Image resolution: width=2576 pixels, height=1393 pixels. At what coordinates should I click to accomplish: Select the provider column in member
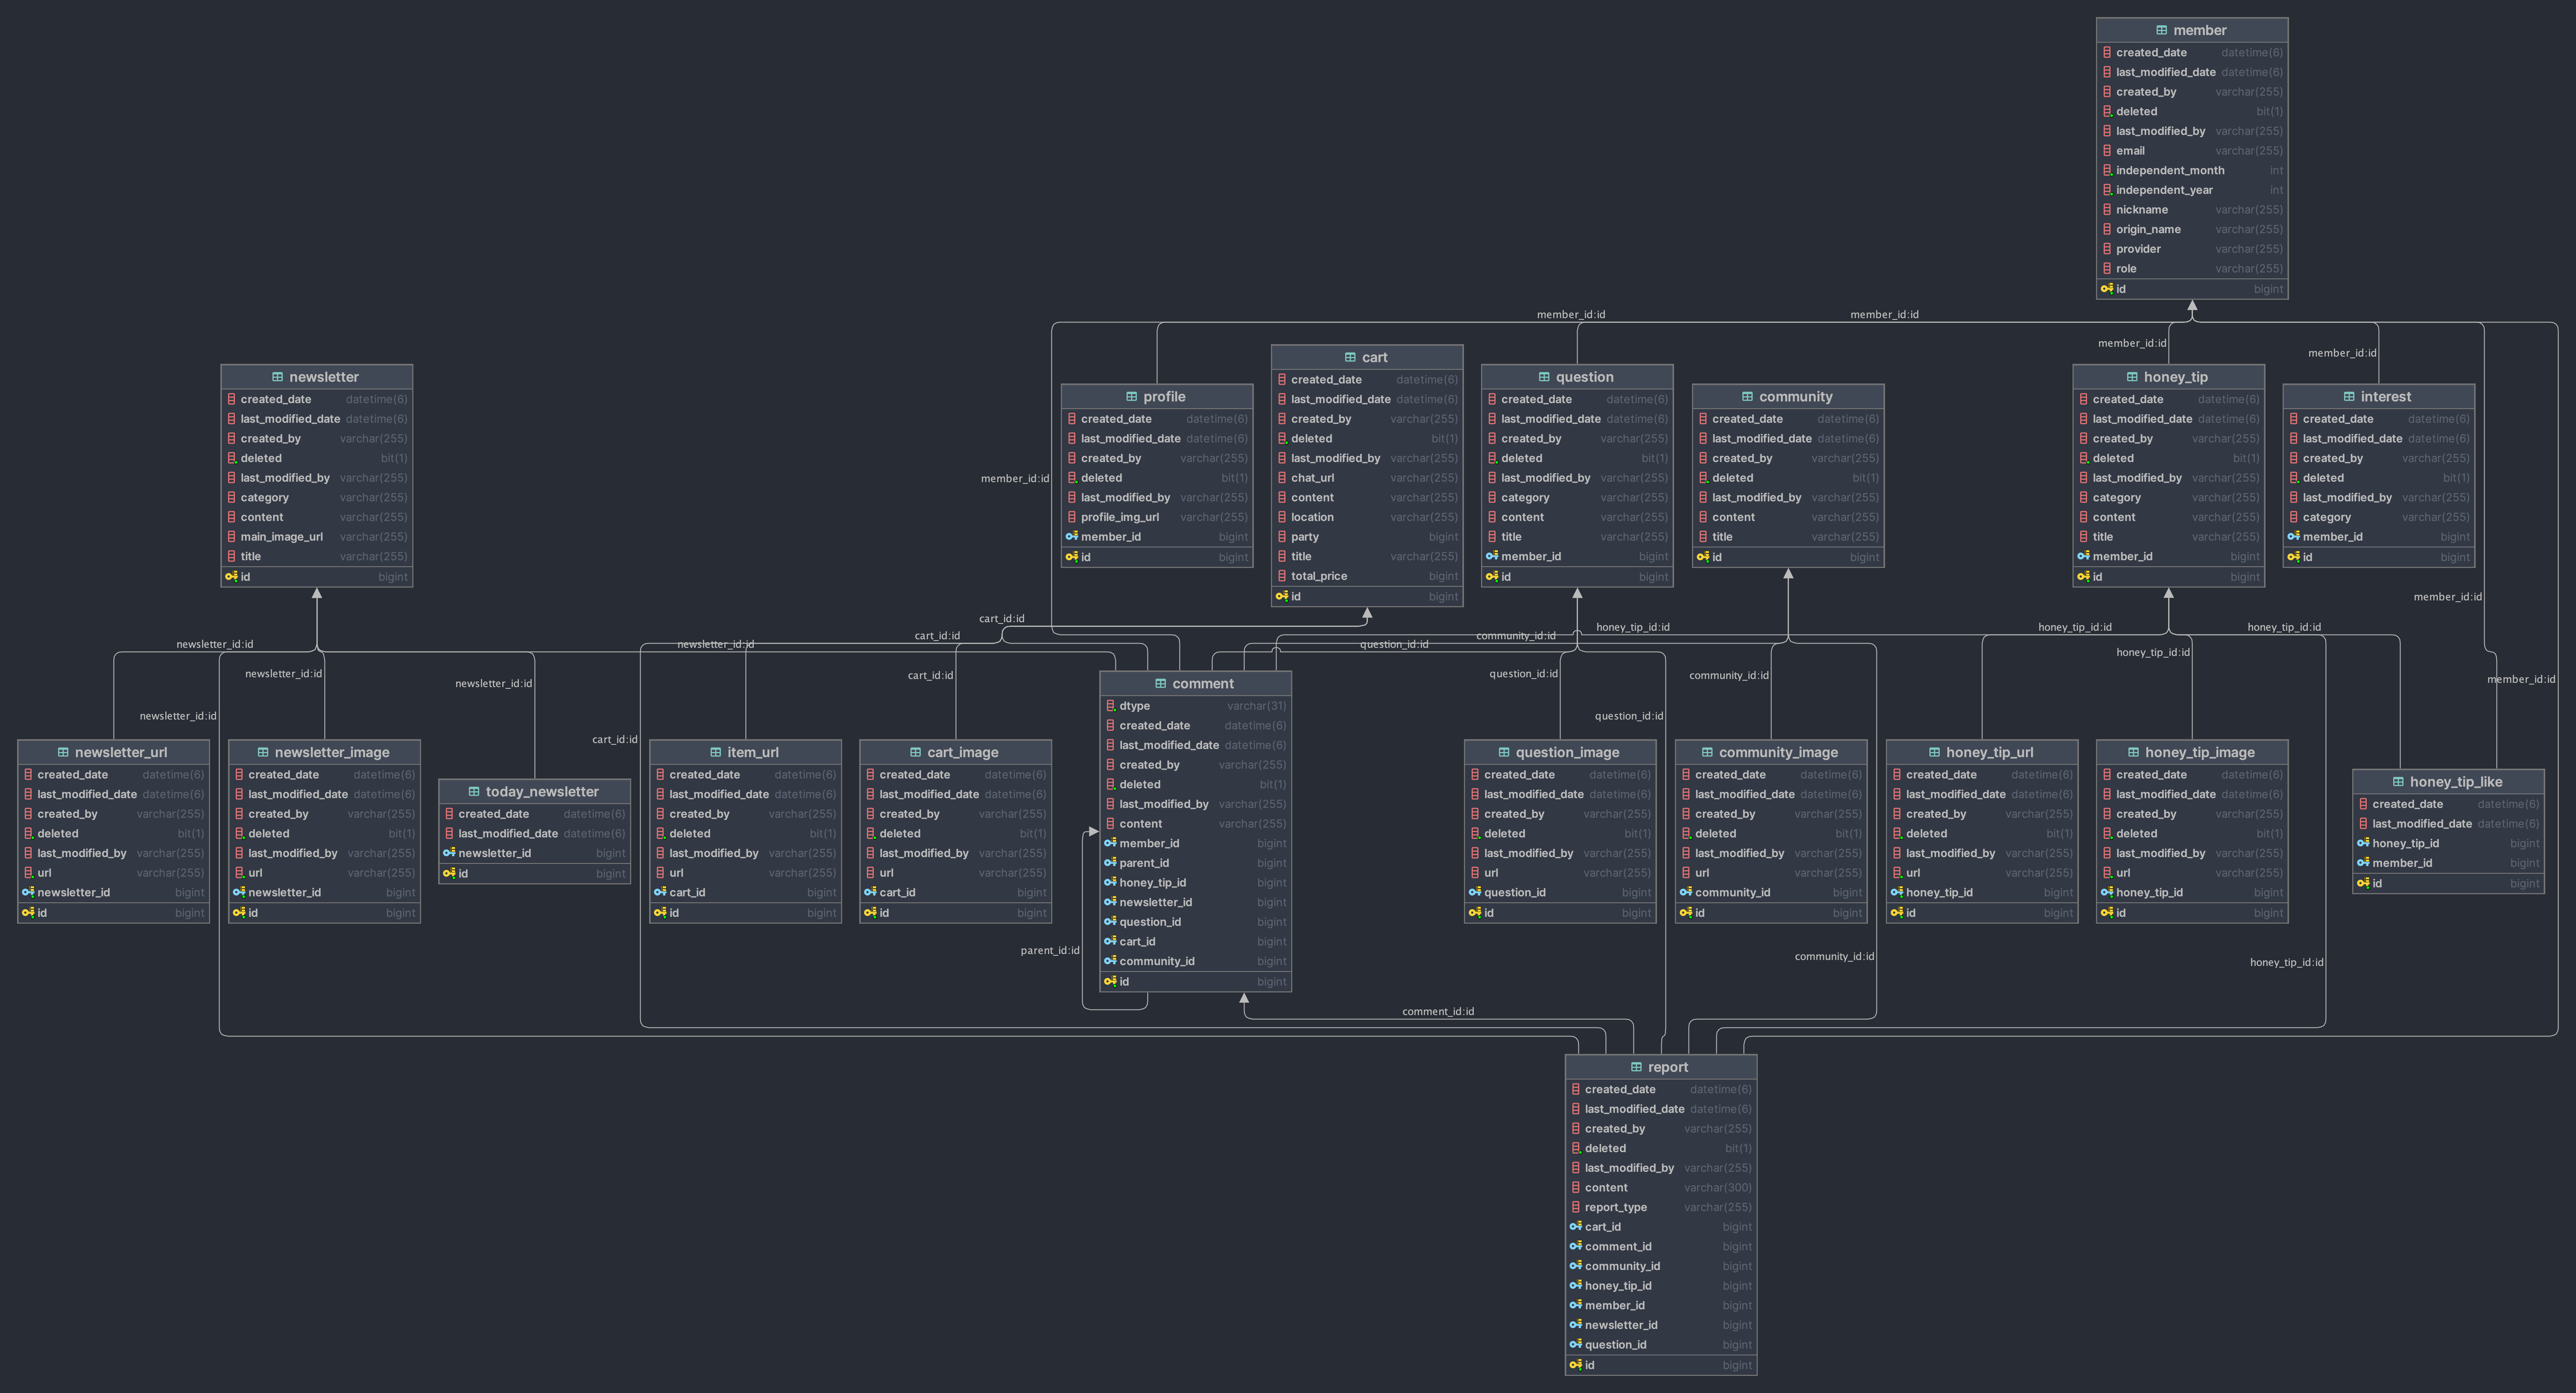tap(2192, 249)
